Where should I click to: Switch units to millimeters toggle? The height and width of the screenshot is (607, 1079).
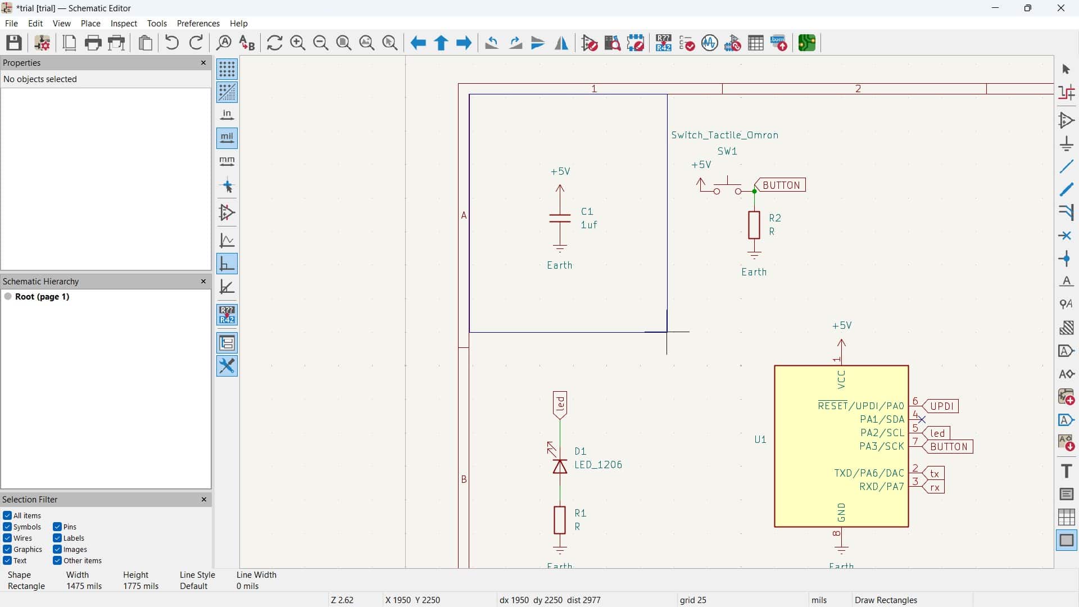point(227,162)
